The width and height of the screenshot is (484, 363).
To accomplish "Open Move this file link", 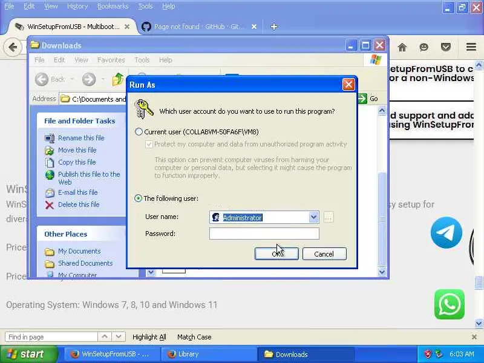I will pyautogui.click(x=77, y=150).
